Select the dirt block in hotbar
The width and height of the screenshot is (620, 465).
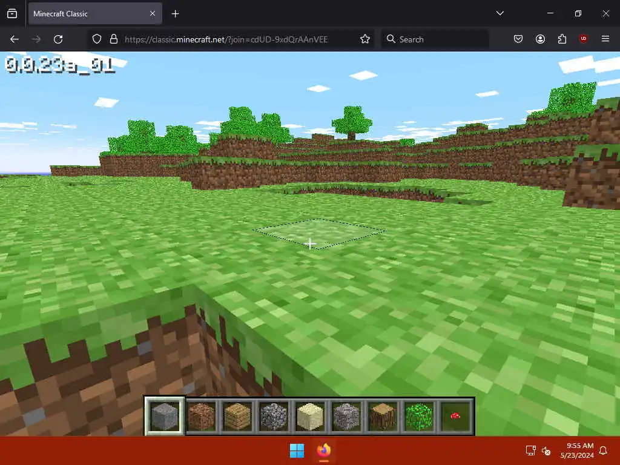201,416
